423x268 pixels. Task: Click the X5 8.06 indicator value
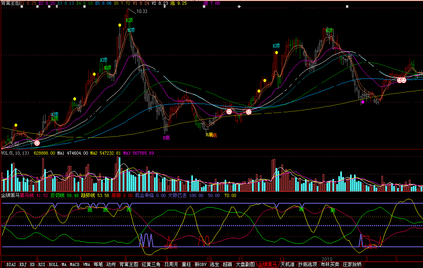point(103,3)
